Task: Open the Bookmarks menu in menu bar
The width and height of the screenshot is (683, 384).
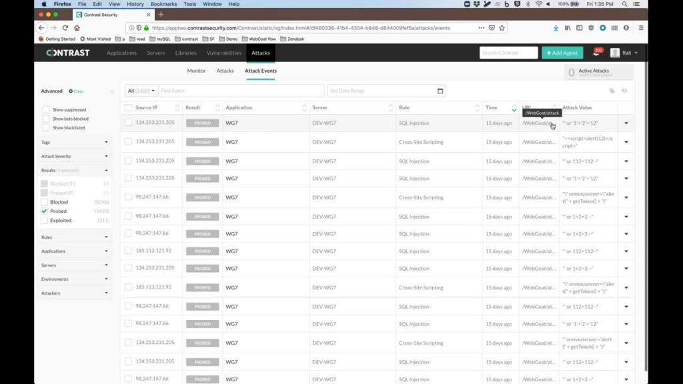Action: [x=163, y=4]
